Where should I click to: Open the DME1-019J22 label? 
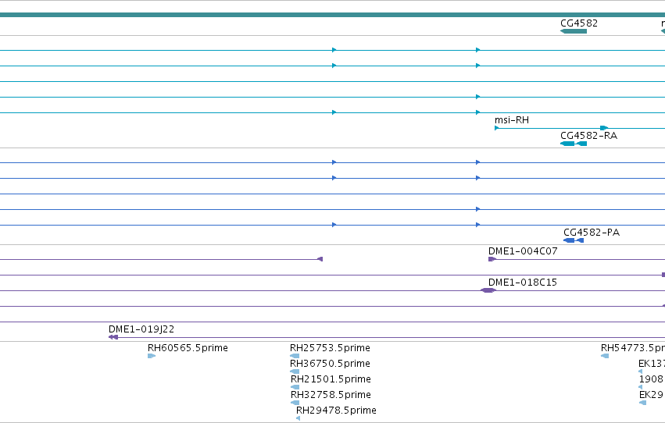[141, 329]
